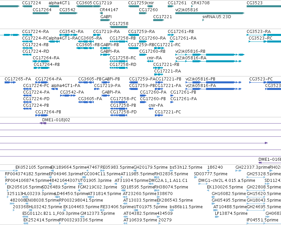Click transcript cnir-RA label

154,58
